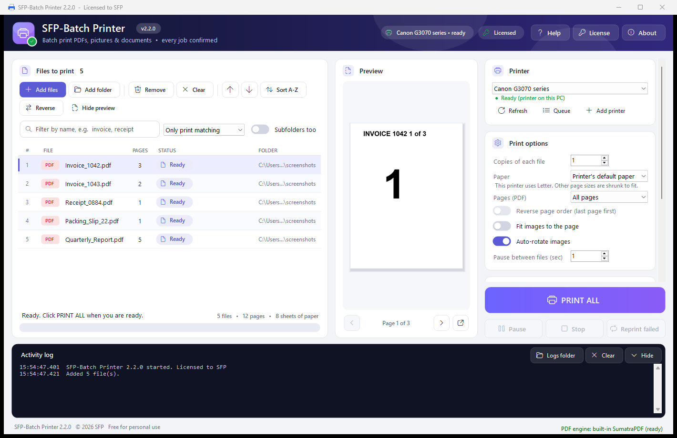The width and height of the screenshot is (677, 438).
Task: Open Help
Action: [x=550, y=32]
